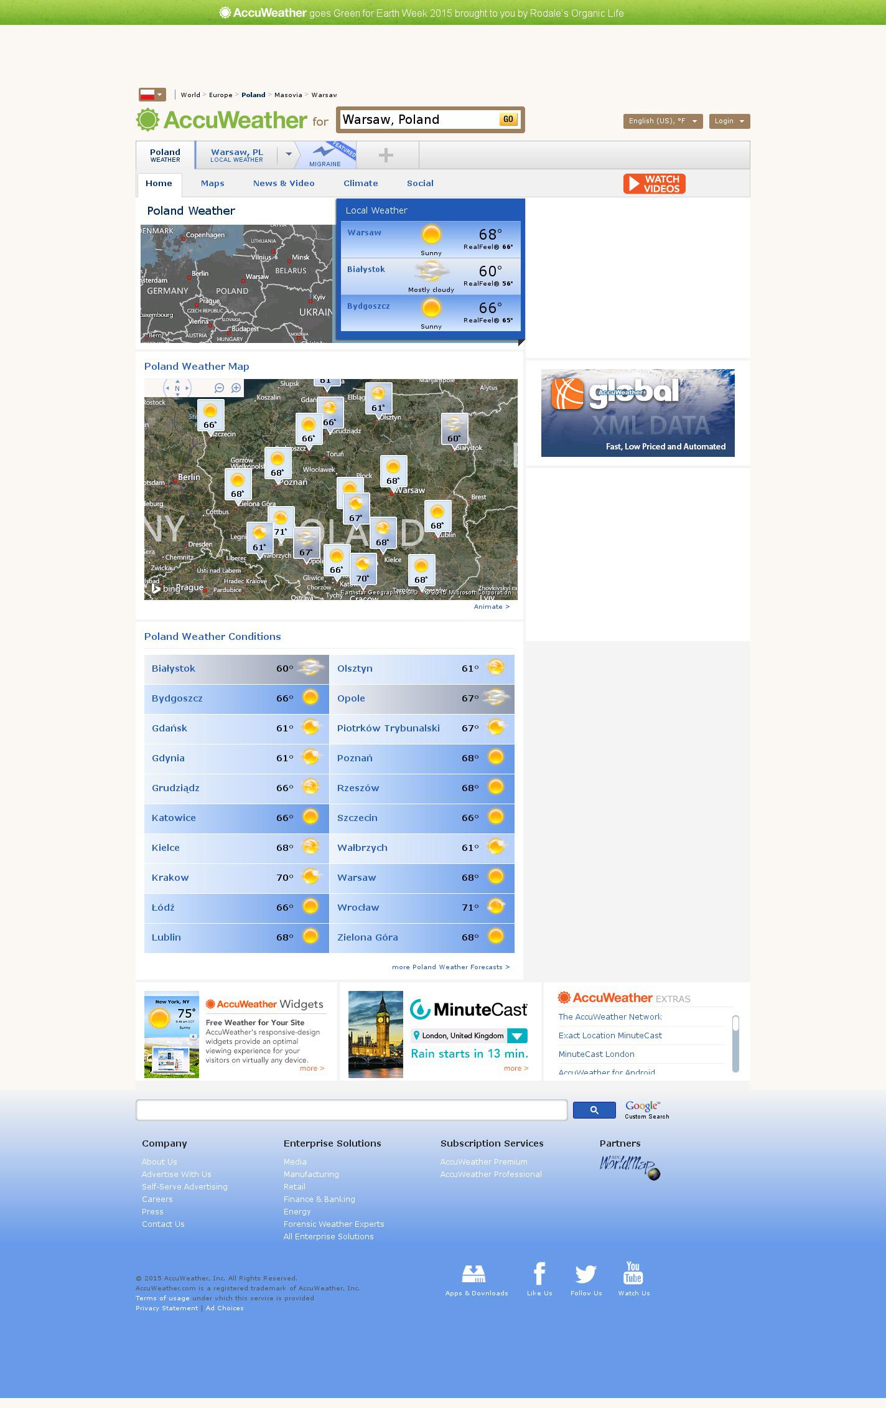Open the Apps & Downloads icon
Screen dimensions: 886x1408
(474, 1274)
